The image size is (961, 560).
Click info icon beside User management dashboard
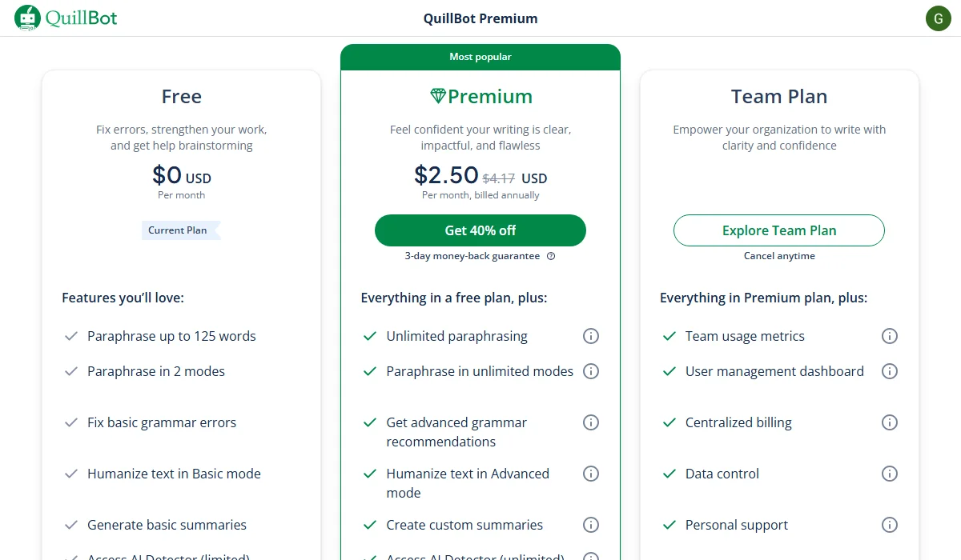click(x=890, y=371)
